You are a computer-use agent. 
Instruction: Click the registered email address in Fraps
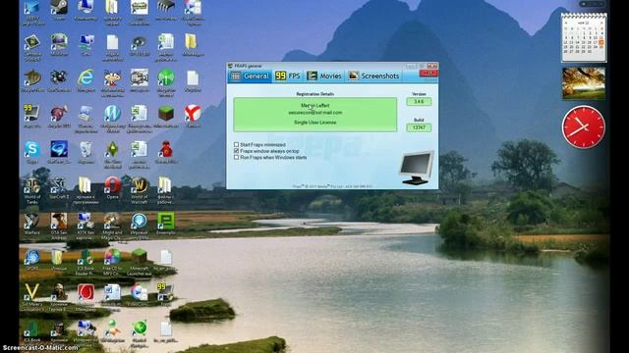tap(314, 113)
